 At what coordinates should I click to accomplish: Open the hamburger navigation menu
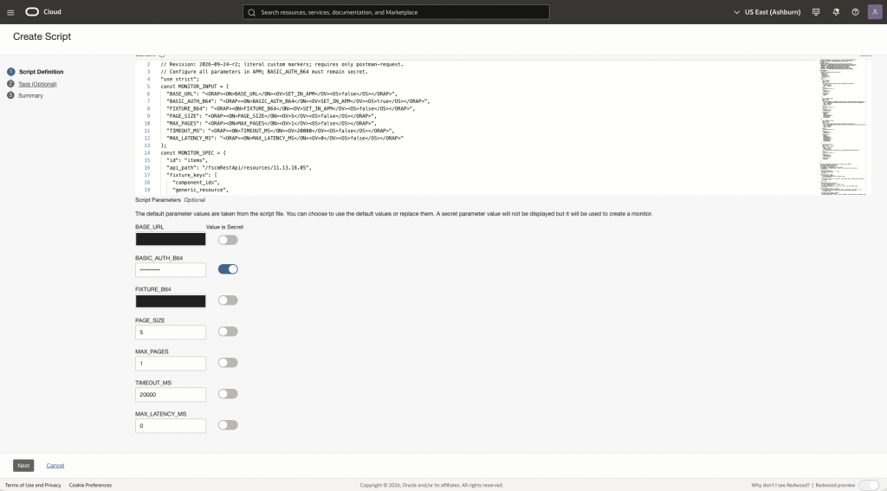click(10, 12)
